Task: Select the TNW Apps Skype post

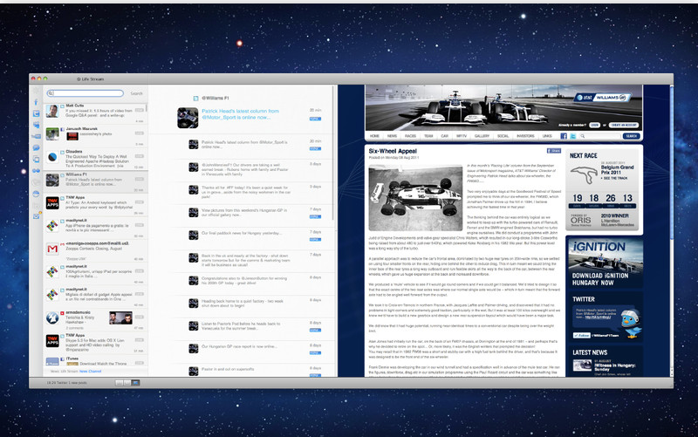Action: tap(95, 343)
